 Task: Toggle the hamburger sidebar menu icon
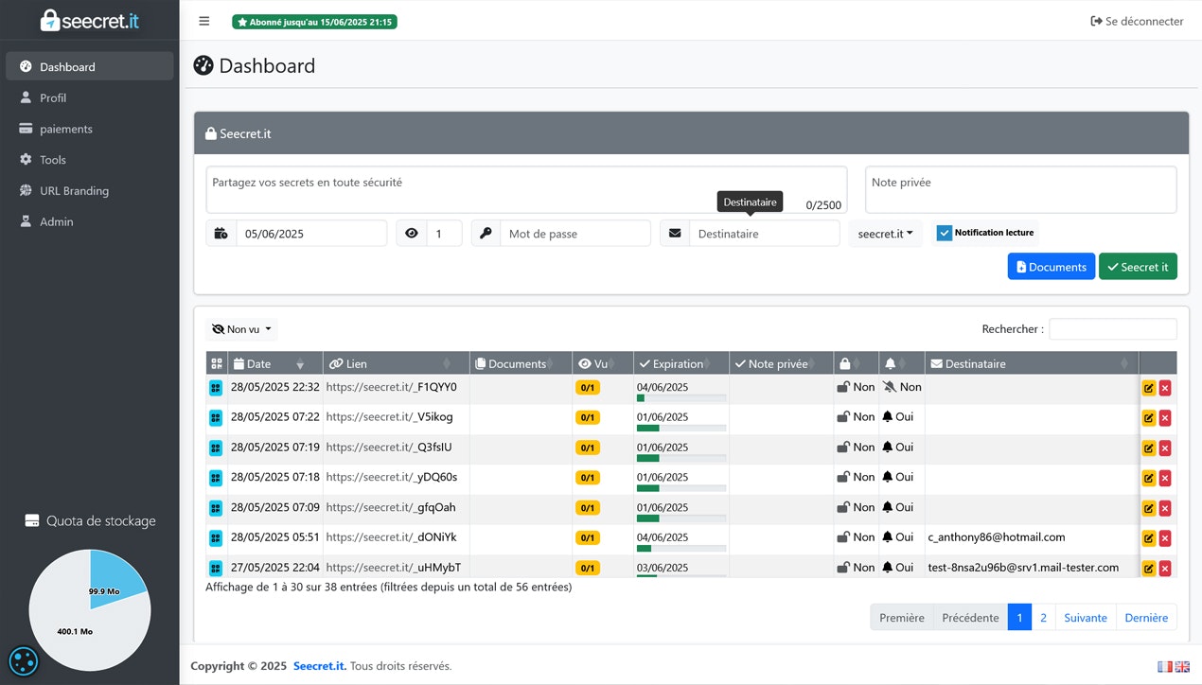(204, 21)
